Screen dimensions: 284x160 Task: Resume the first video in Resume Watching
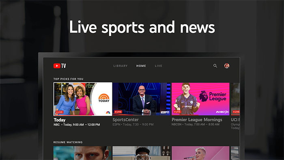[82, 153]
